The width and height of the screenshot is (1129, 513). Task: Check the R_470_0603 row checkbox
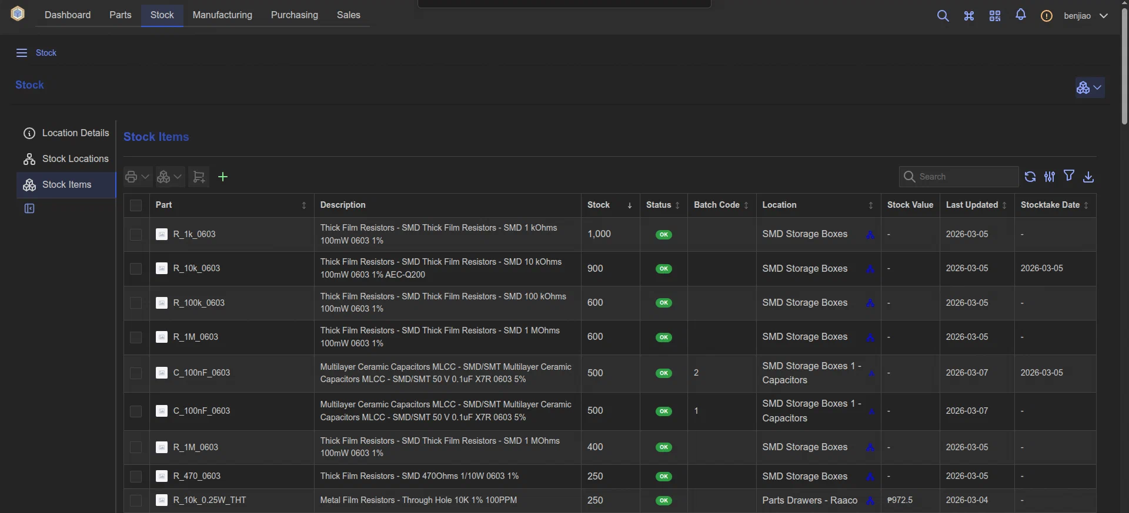pos(136,477)
